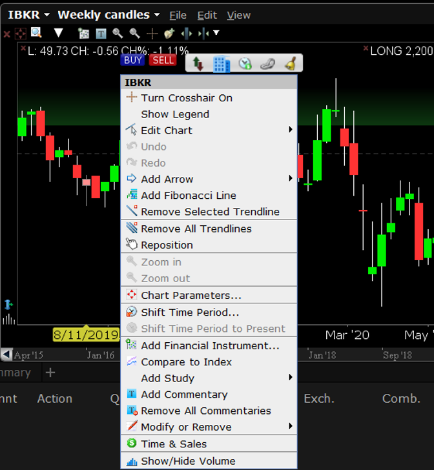Toggle Show Legend in context menu
Image resolution: width=434 pixels, height=470 pixels.
(x=175, y=114)
